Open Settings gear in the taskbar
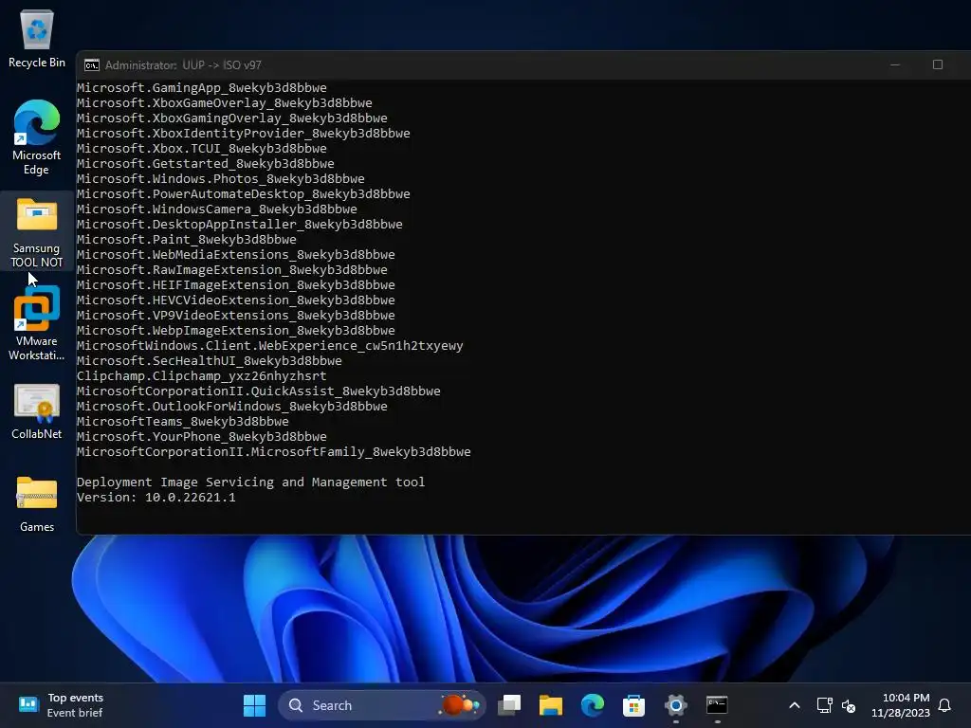Image resolution: width=971 pixels, height=728 pixels. (x=675, y=705)
